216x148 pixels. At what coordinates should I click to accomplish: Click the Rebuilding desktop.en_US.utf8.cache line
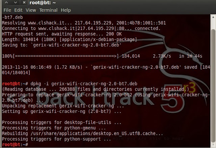click(x=82, y=134)
